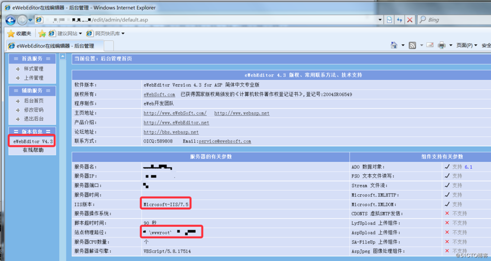This screenshot has width=491, height=261.
Task: Click the Microsoft-IIS/7.5 value text
Action: [x=166, y=205]
